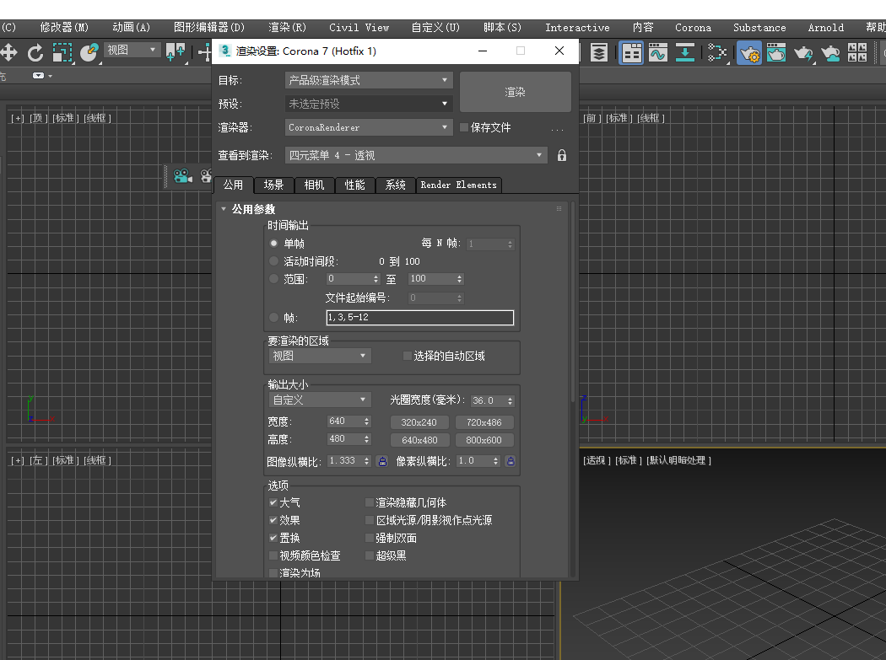Open the Rendered Frame Window icon

776,53
